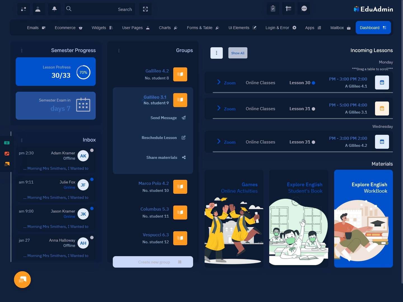403x302 pixels.
Task: Click the Send Message link
Action: 164,118
